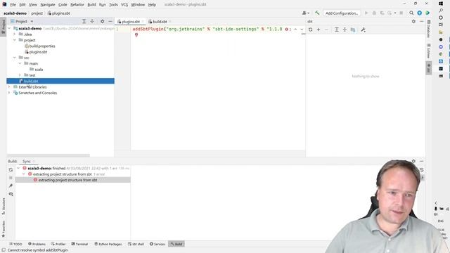Collapse all in the Project panel
The image size is (450, 253).
click(92, 21)
